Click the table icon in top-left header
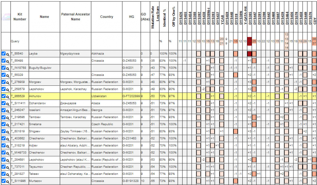Viewport: 317px width, 185px height. tap(5, 17)
